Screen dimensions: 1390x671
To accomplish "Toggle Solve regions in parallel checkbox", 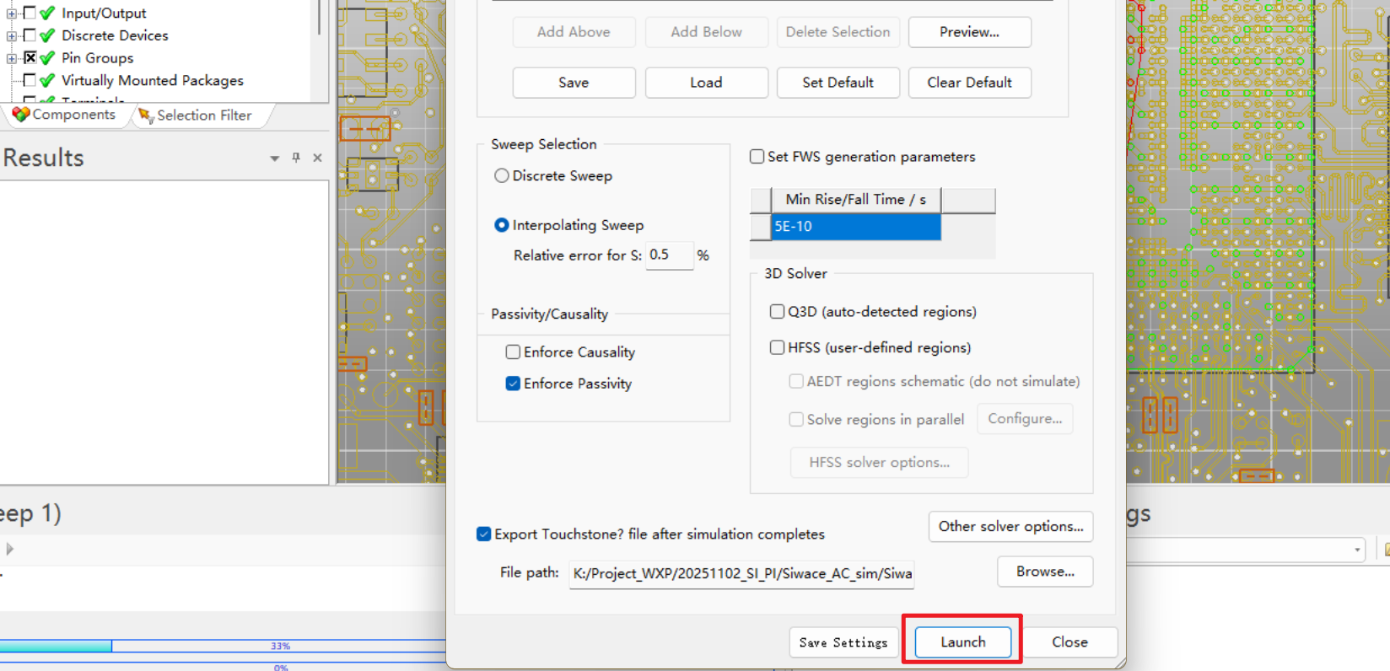I will (x=796, y=419).
